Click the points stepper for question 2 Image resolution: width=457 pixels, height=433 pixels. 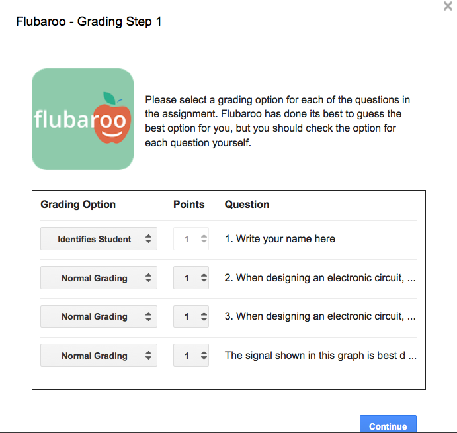[191, 278]
